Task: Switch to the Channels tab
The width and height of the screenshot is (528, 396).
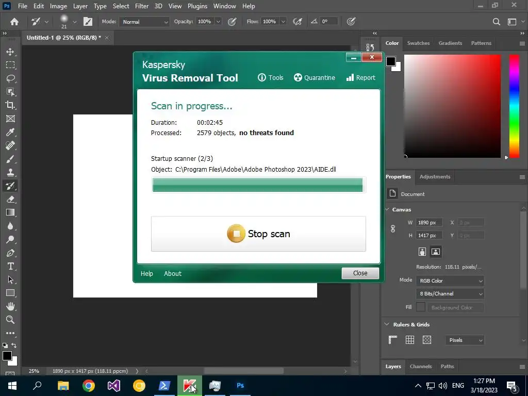Action: pos(421,367)
